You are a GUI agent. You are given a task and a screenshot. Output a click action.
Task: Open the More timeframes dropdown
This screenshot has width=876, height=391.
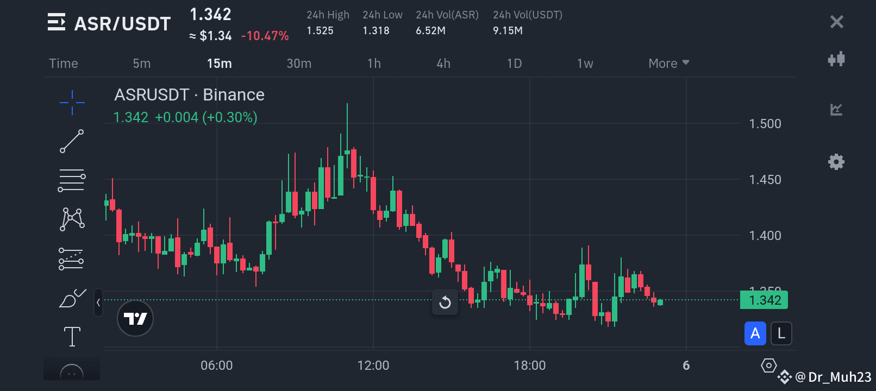(668, 63)
